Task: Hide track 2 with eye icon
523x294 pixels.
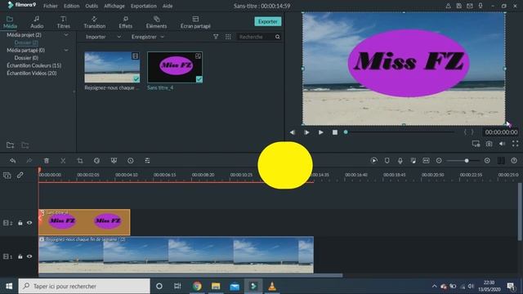Action: 29,223
